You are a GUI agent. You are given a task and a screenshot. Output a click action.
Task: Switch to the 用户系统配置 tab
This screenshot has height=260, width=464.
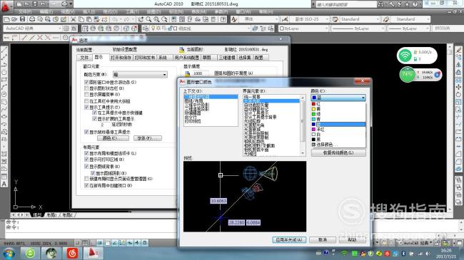[187, 58]
